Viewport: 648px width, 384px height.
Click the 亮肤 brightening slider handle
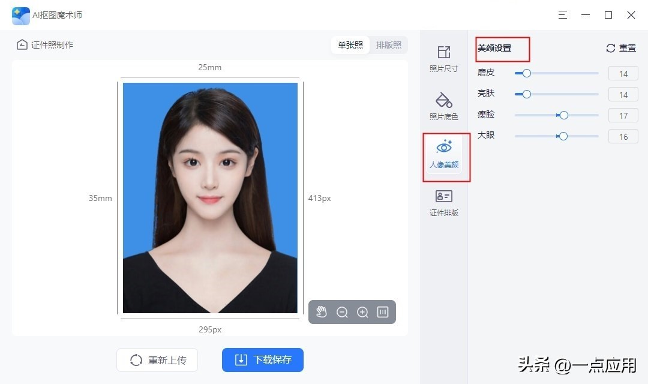click(x=527, y=94)
